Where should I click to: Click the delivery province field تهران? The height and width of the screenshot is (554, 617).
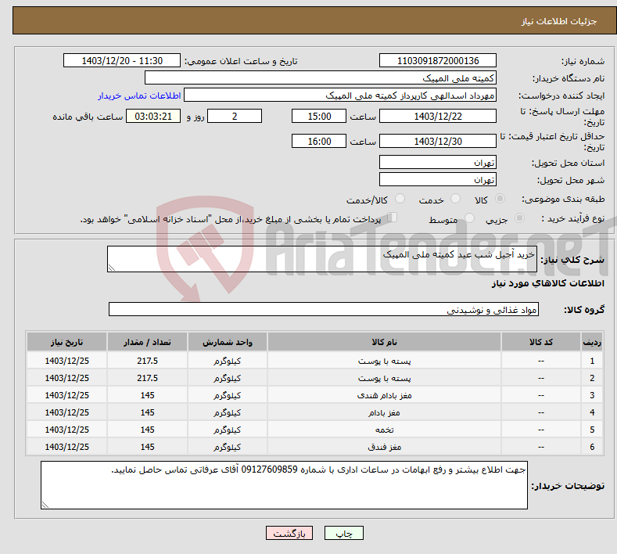click(x=438, y=162)
